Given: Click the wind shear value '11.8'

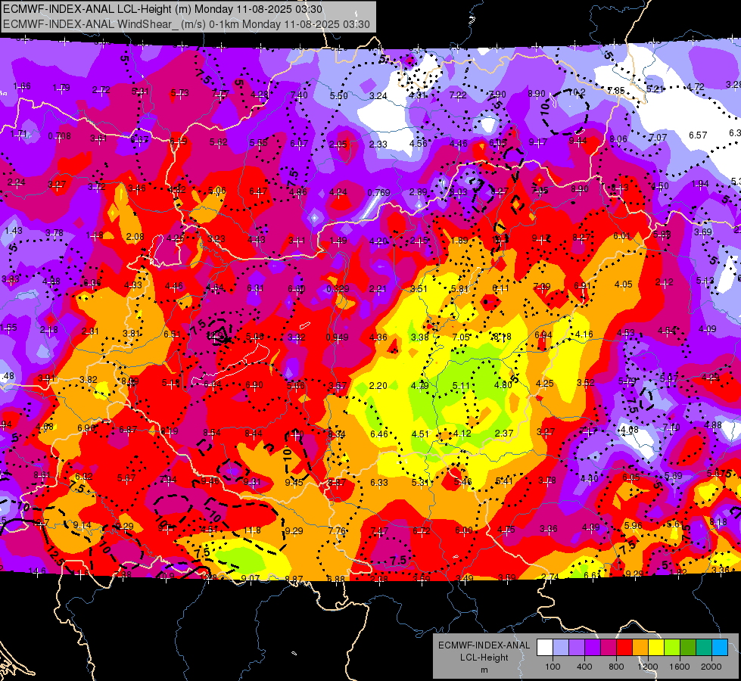Looking at the screenshot, I should click(x=252, y=530).
